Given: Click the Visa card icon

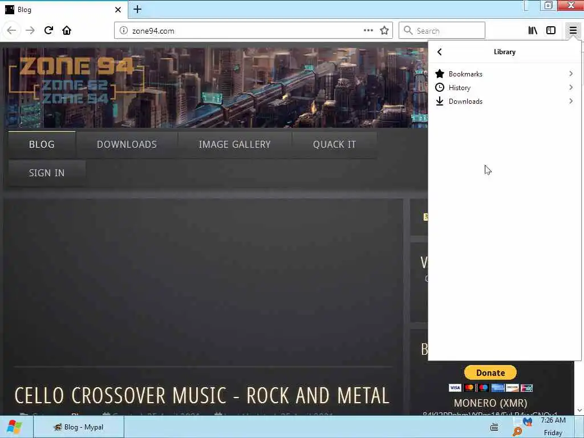Looking at the screenshot, I should (455, 388).
